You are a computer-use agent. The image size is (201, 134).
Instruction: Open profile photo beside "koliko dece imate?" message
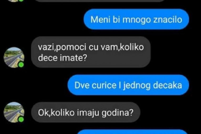point(14,57)
